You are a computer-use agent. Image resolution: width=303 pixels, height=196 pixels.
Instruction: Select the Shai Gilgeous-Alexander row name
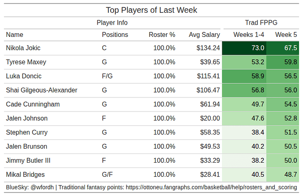pyautogui.click(x=42, y=90)
